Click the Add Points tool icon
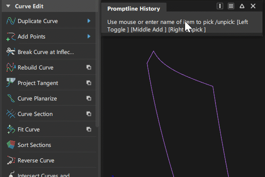Viewport: 265px width, 177px height. pyautogui.click(x=11, y=36)
